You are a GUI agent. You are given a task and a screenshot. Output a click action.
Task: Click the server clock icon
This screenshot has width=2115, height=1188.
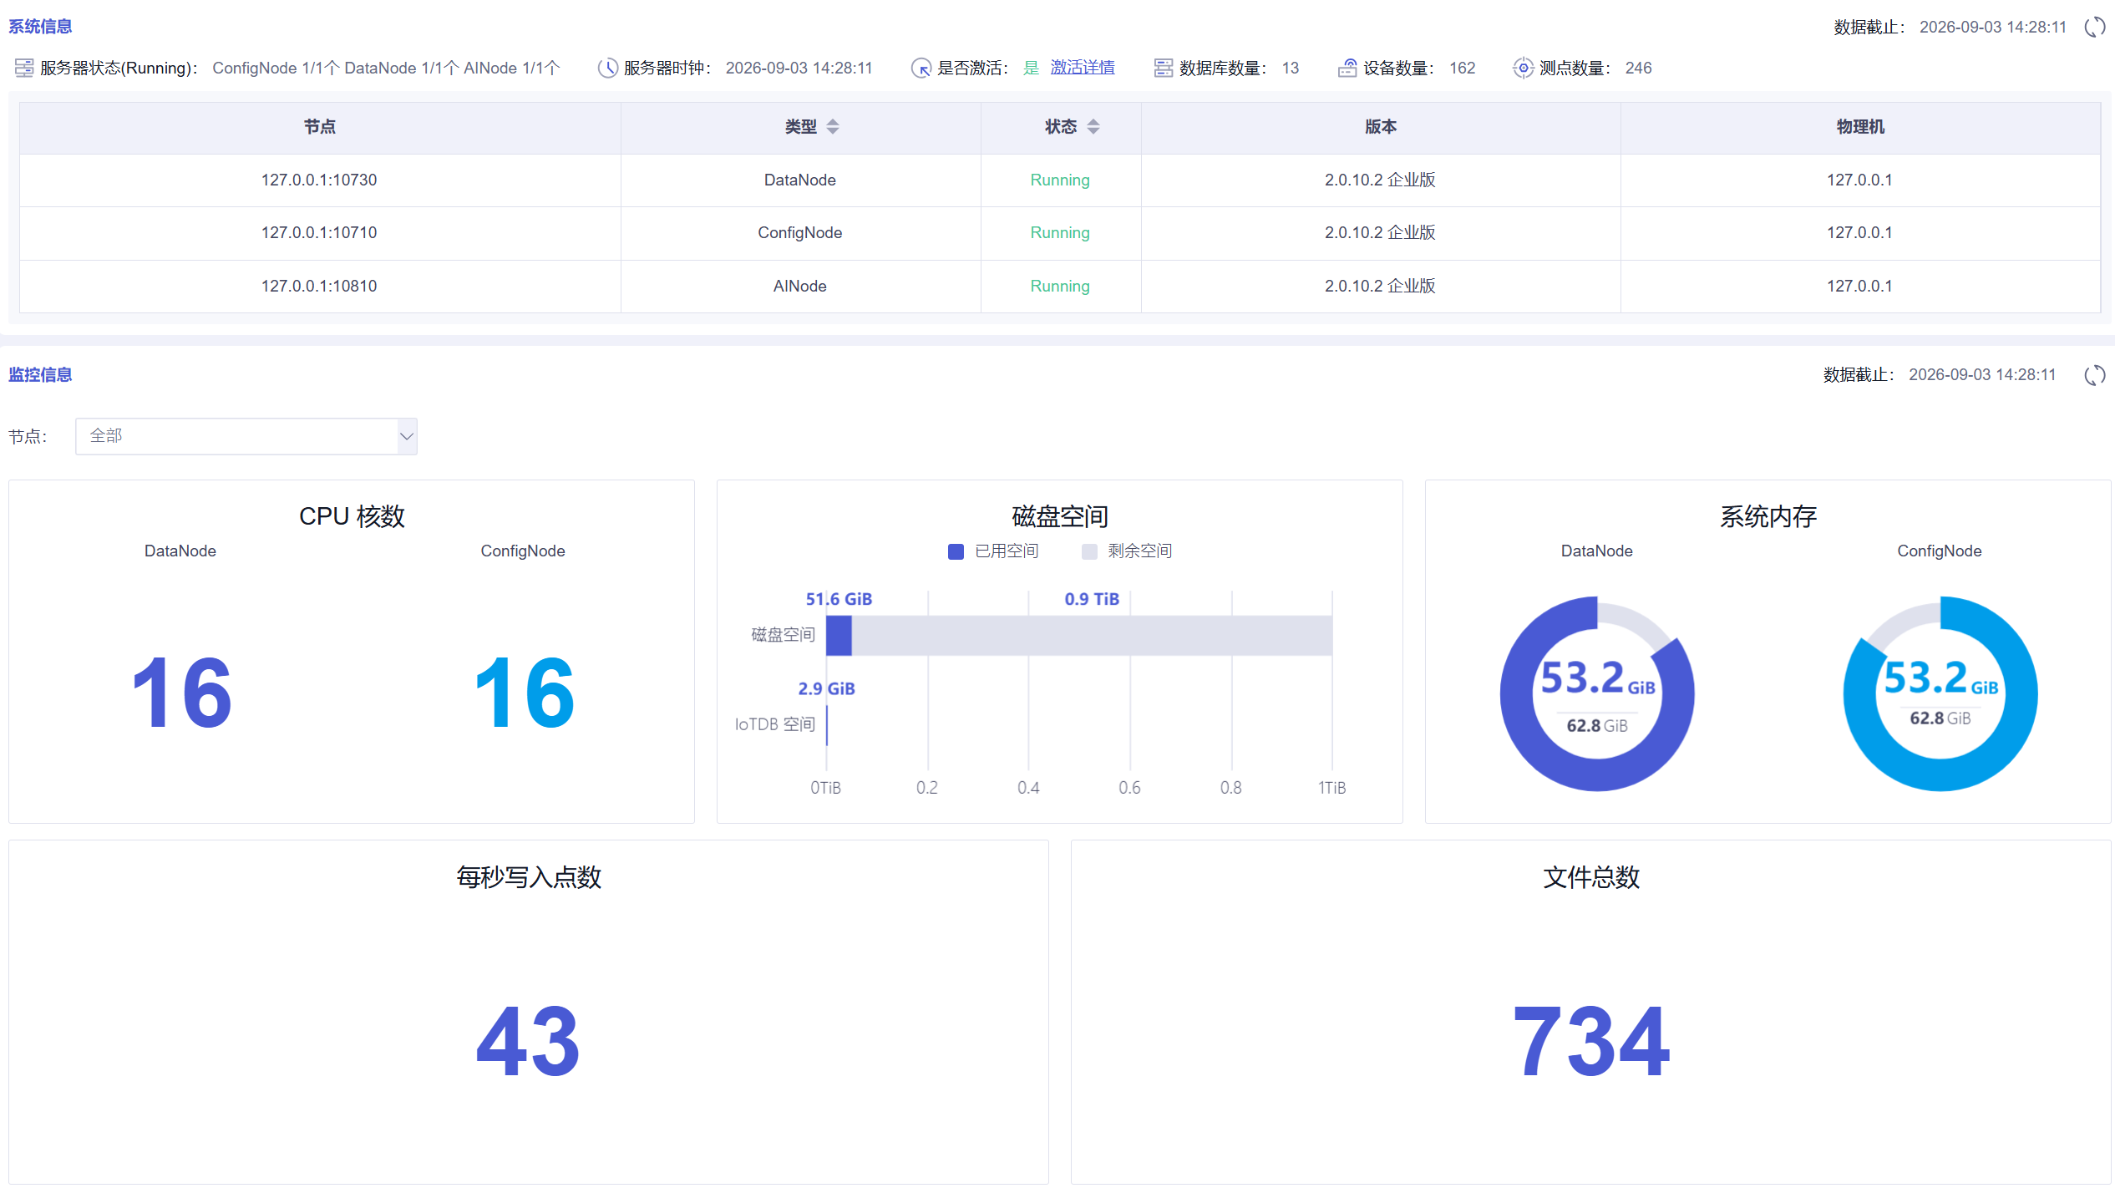608,68
